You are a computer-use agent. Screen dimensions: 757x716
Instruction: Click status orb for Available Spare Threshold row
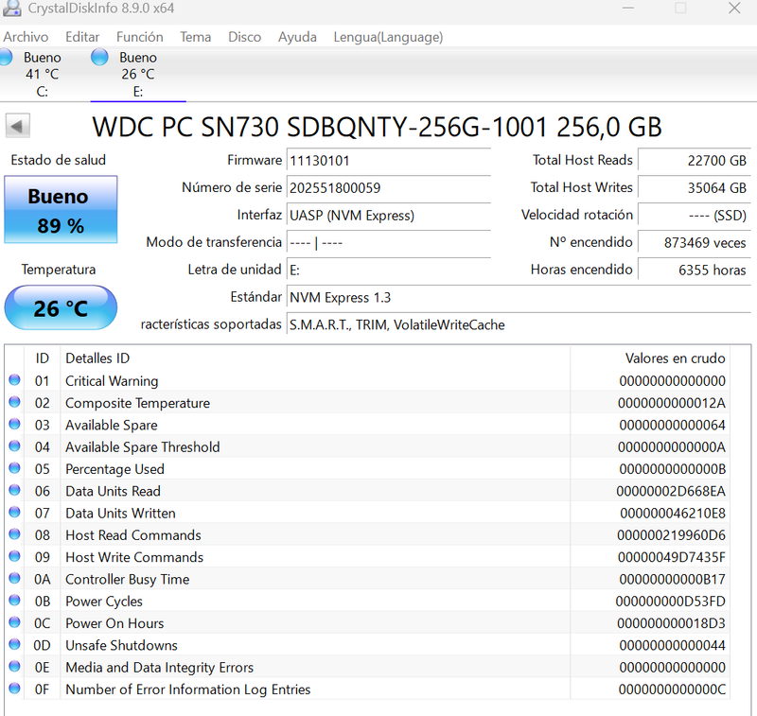pyautogui.click(x=14, y=446)
